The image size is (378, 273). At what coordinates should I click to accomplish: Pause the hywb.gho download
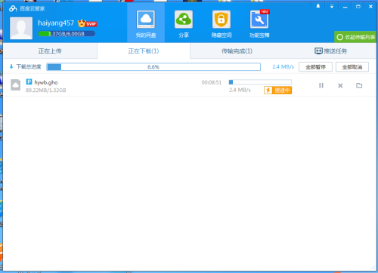point(321,85)
